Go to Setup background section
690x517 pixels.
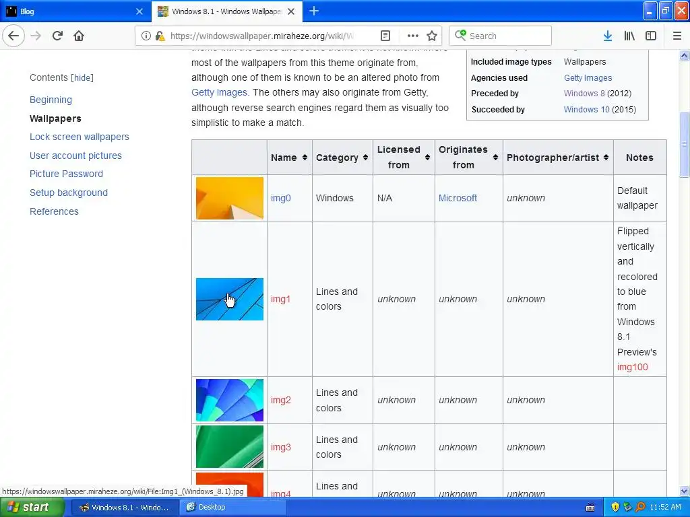69,193
